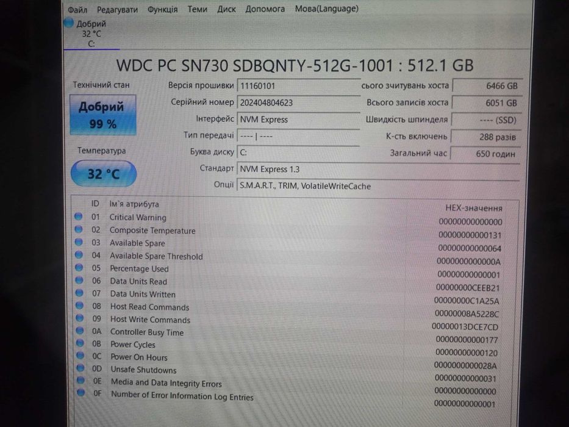This screenshot has height=427, width=569.
Task: Click the ID column header
Action: coord(95,204)
